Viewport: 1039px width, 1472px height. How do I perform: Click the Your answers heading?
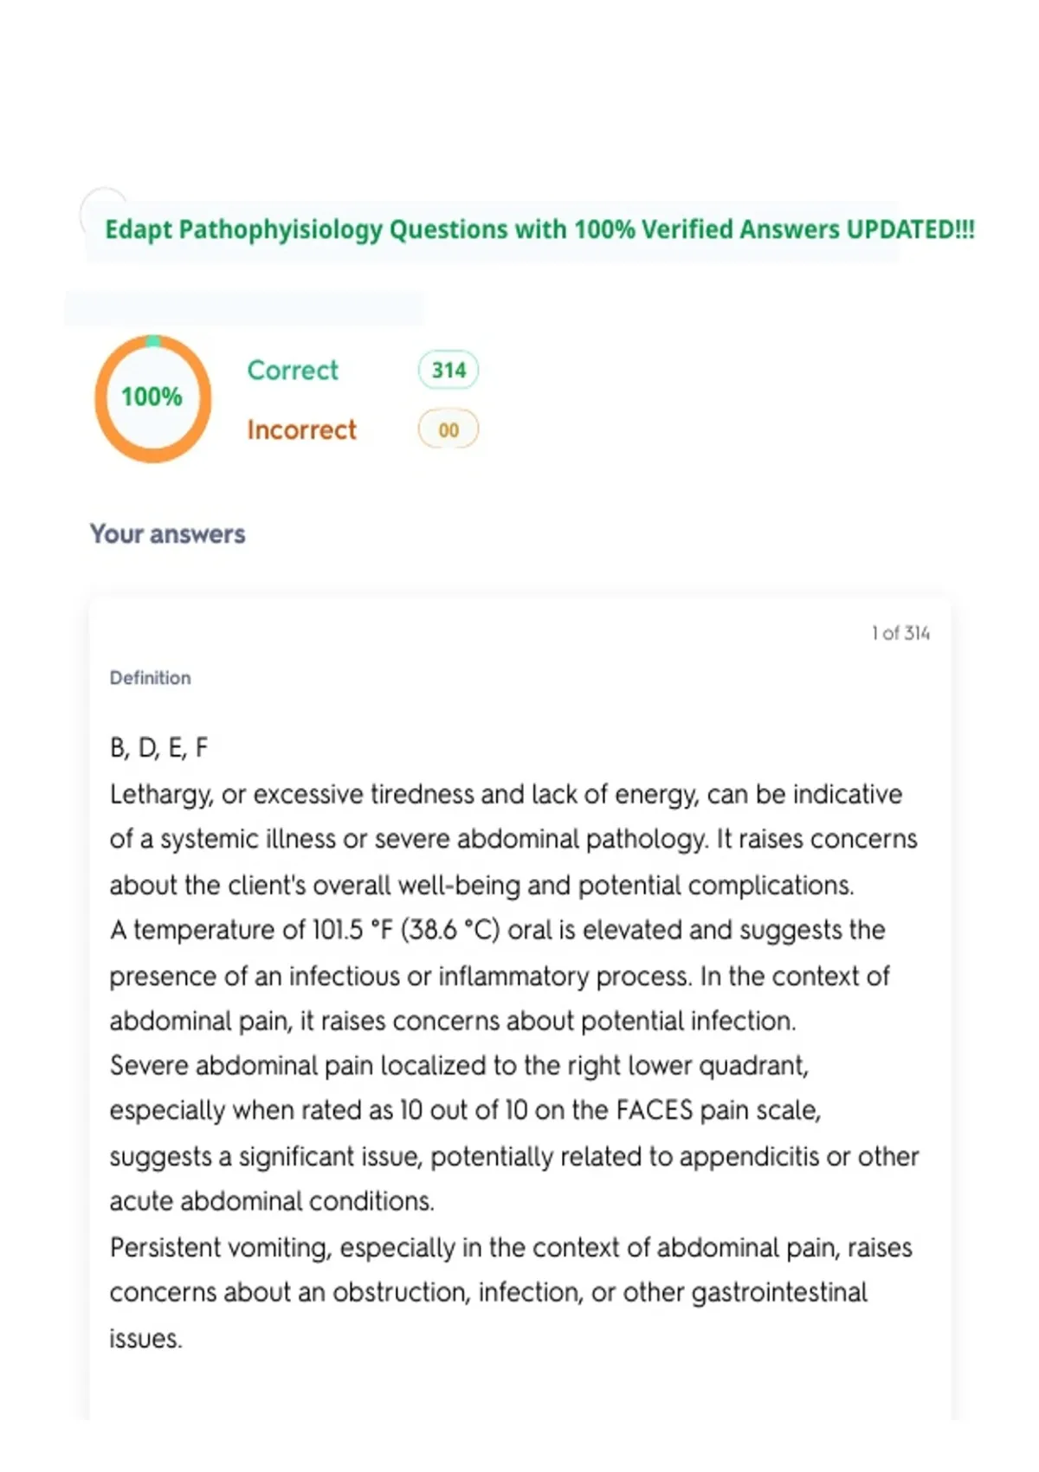pyautogui.click(x=168, y=534)
